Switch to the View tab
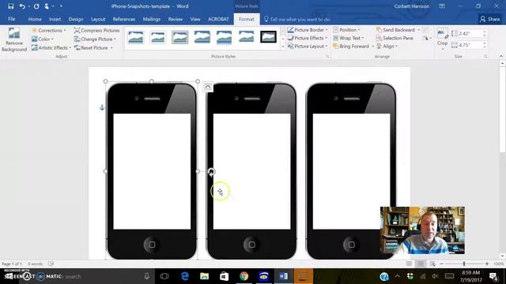Image resolution: width=506 pixels, height=284 pixels. [x=195, y=19]
